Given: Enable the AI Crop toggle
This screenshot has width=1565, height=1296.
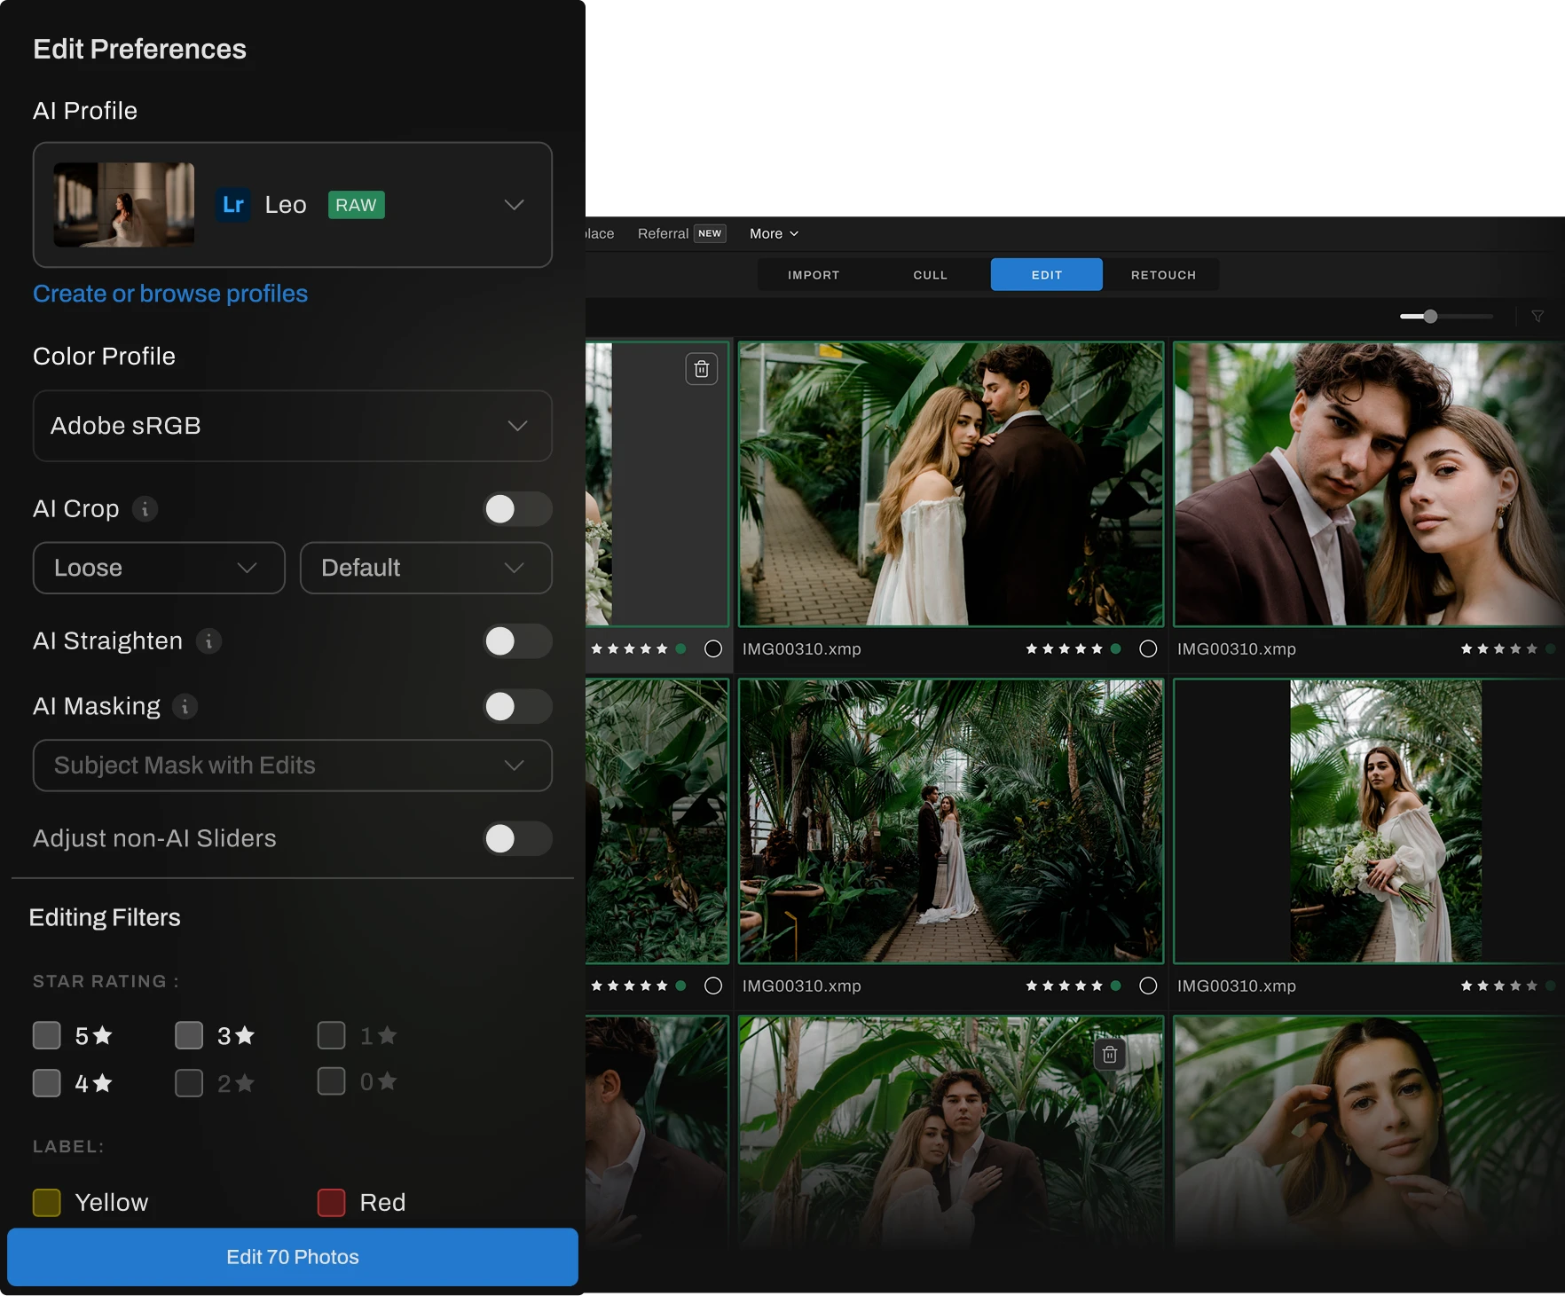Looking at the screenshot, I should click(516, 509).
